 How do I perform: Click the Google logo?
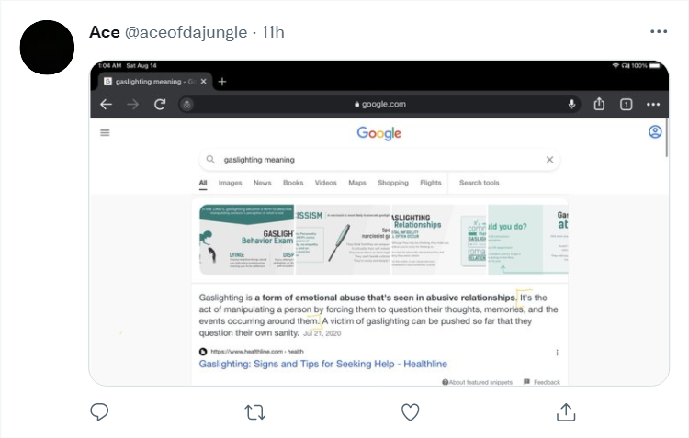pyautogui.click(x=378, y=133)
